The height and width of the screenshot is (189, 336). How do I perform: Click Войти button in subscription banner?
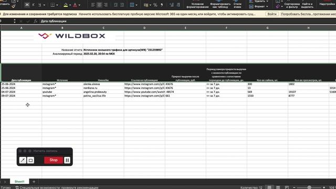click(x=272, y=14)
